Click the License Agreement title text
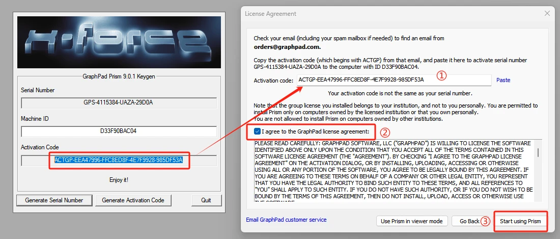 270,14
